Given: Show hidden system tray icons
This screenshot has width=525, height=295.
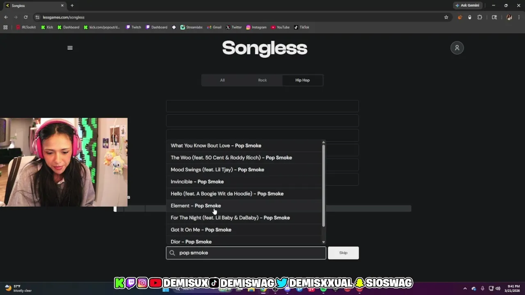Looking at the screenshot, I should pos(465,288).
